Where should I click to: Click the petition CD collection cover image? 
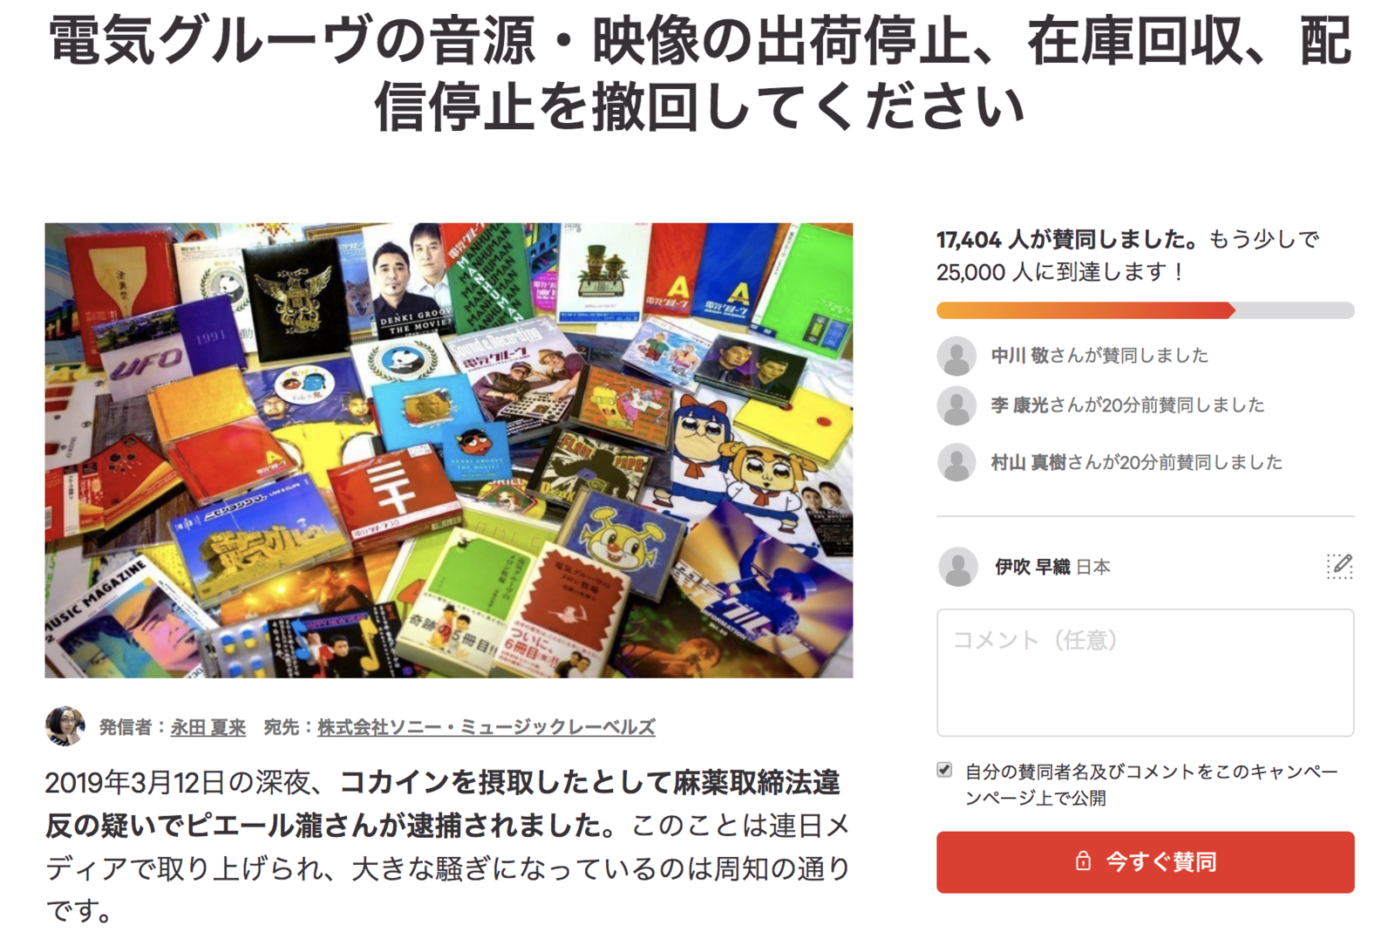[x=449, y=450]
